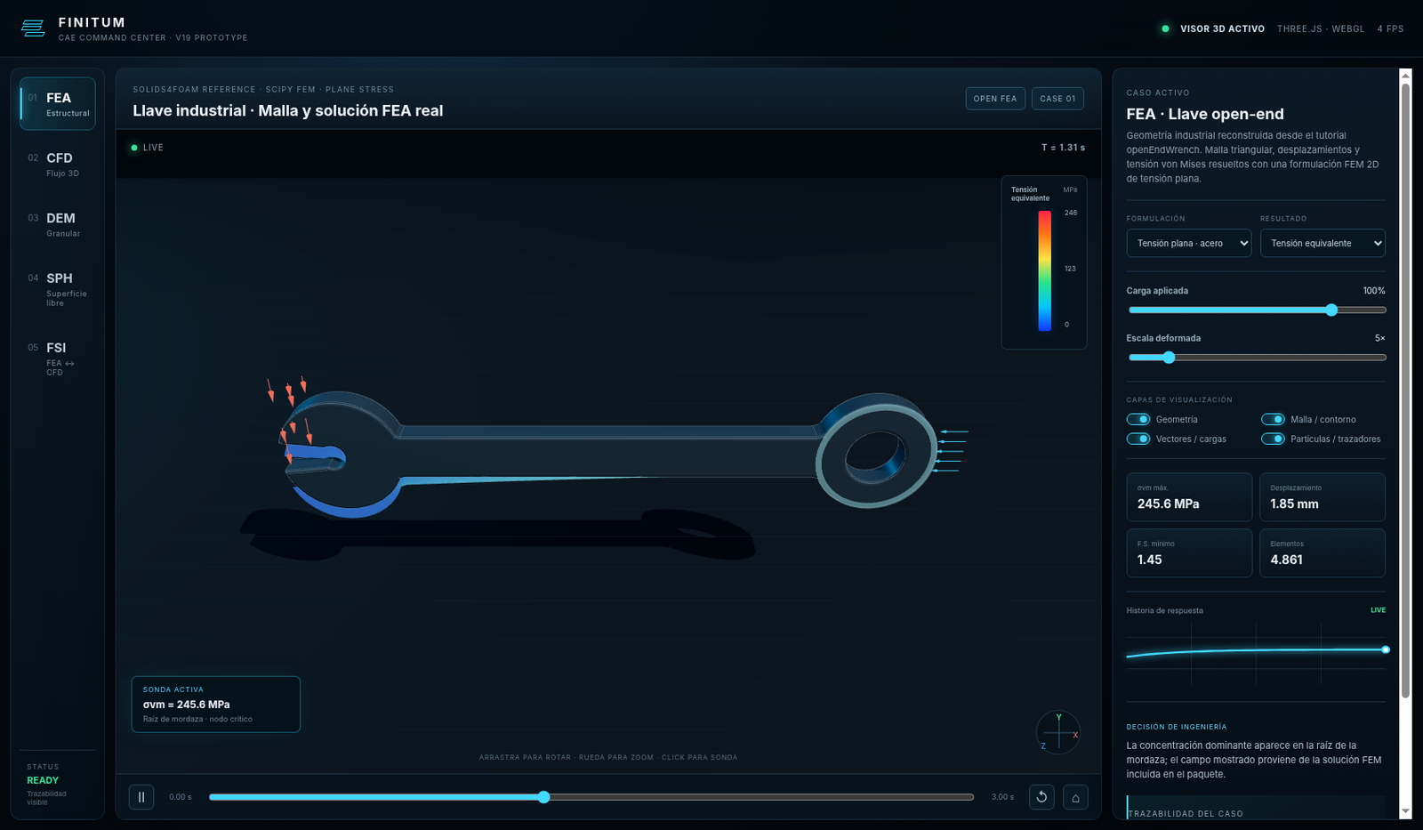This screenshot has height=830, width=1423.
Task: Click the OPEN FEA button
Action: point(995,99)
